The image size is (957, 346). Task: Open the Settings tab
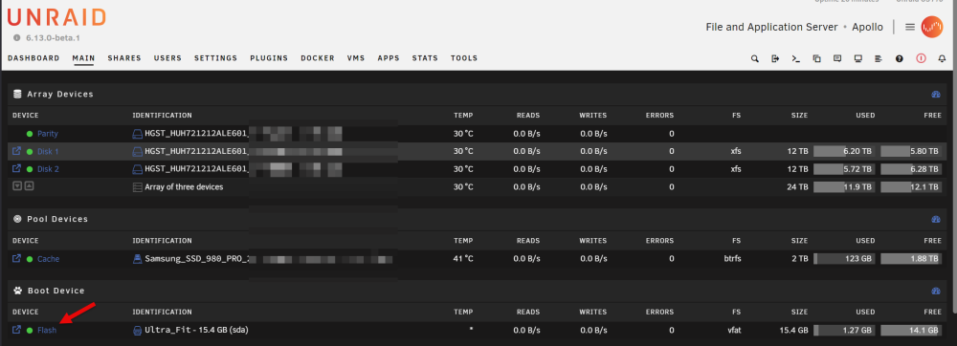(x=215, y=58)
